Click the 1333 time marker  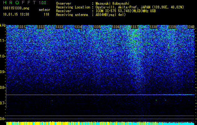pos(59,27)
